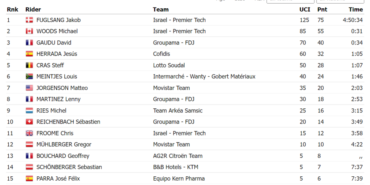Open the Cofidis team page

pyautogui.click(x=162, y=54)
